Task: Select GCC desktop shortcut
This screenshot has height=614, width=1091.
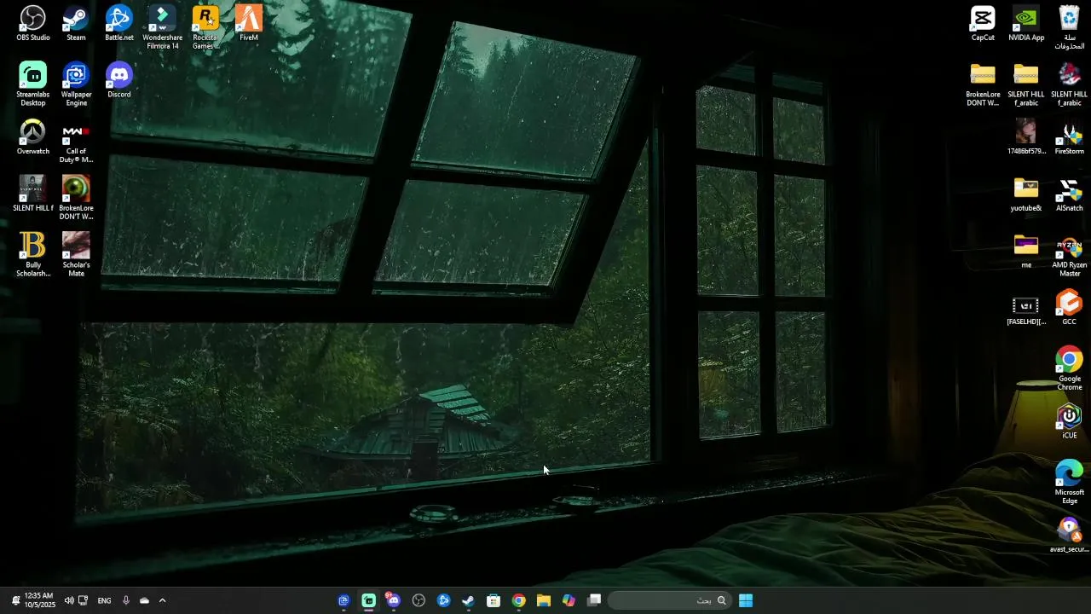Action: 1070,307
